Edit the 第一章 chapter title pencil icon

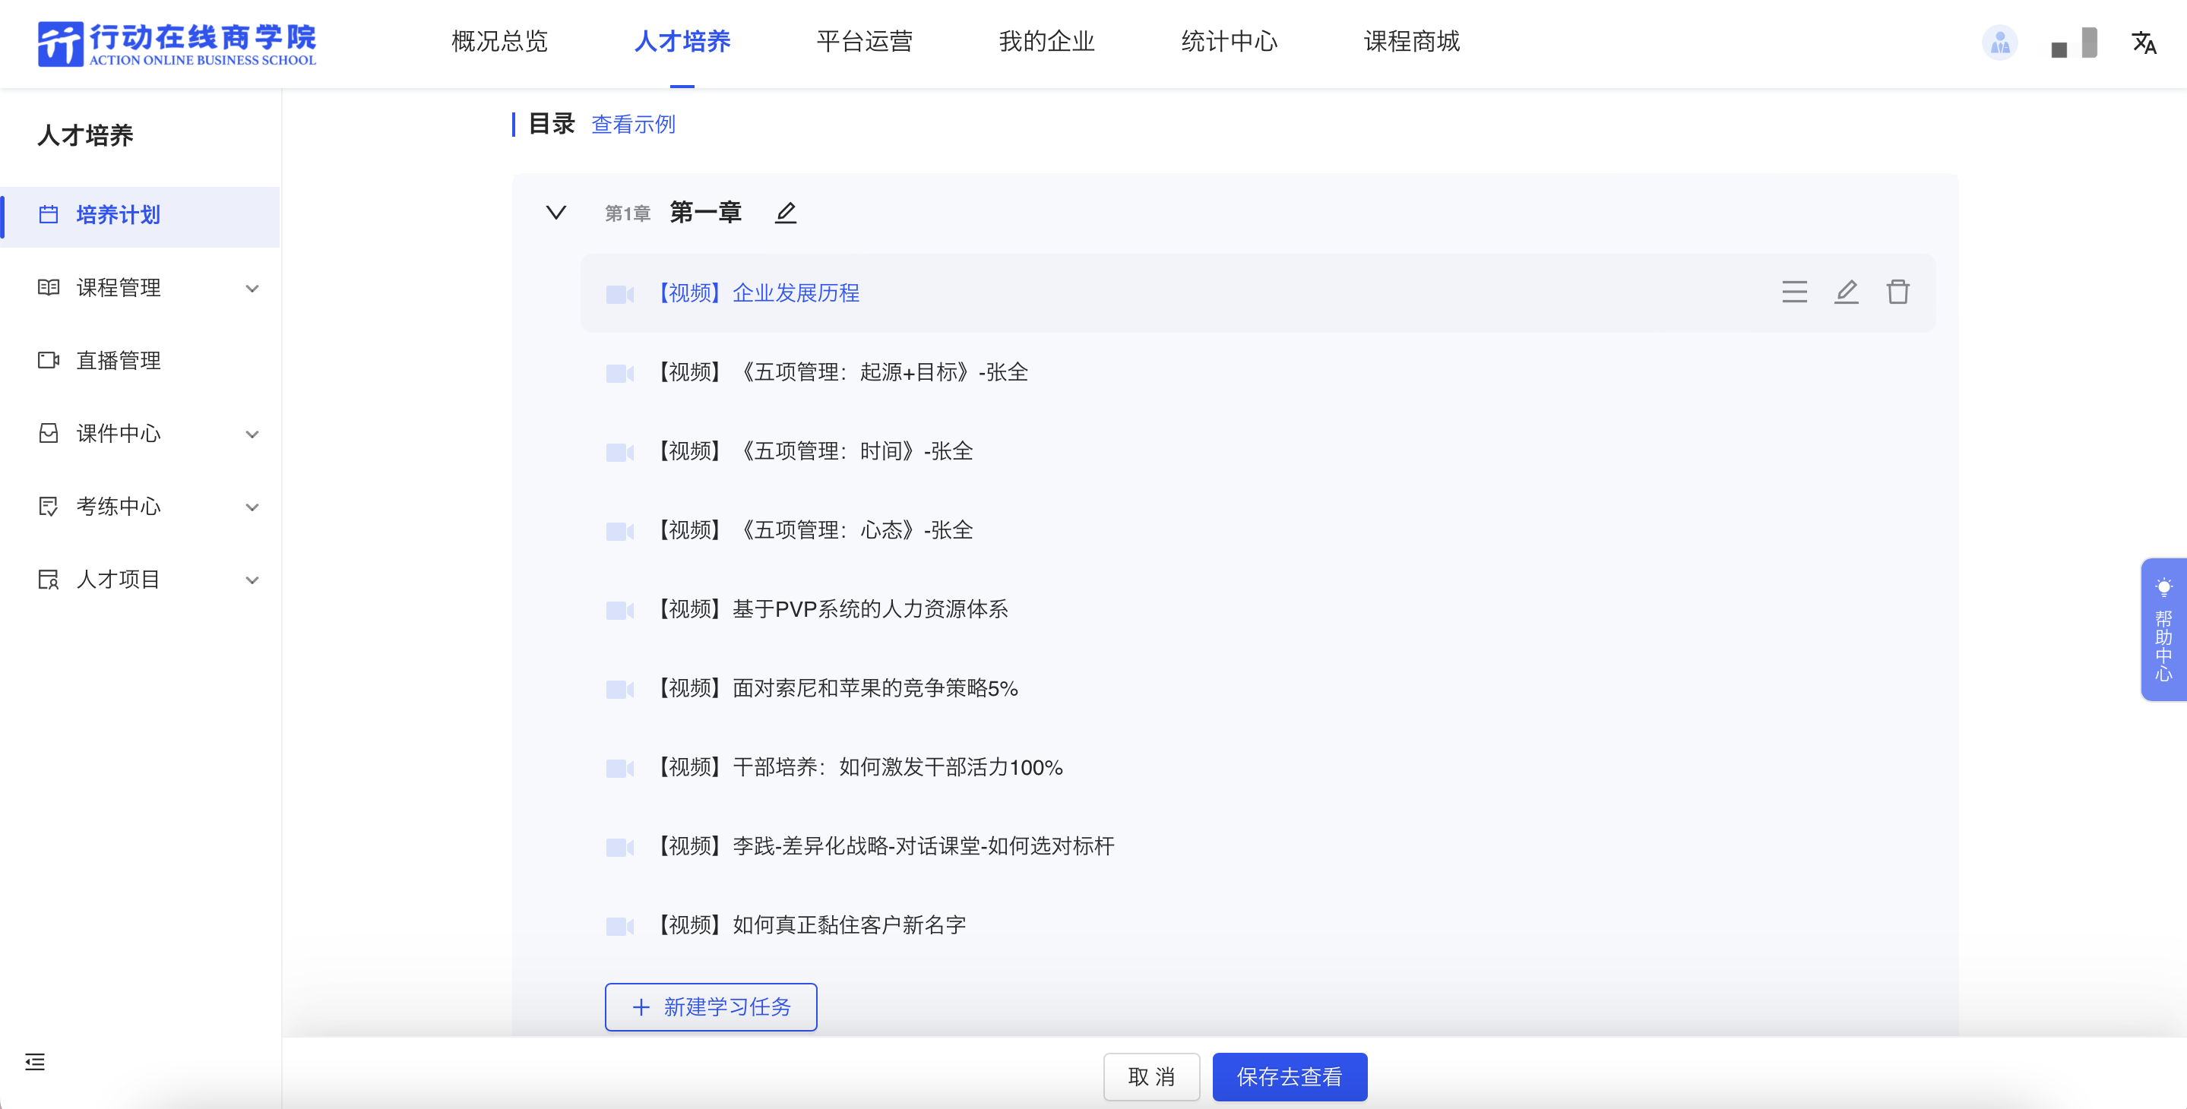click(x=785, y=212)
